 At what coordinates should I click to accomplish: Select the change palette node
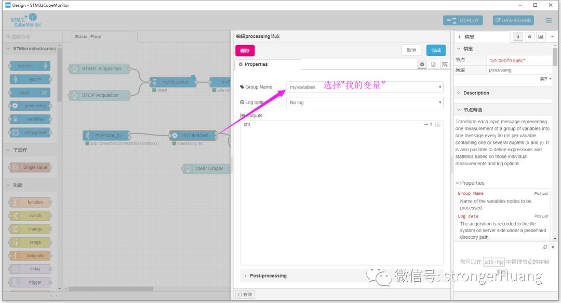pyautogui.click(x=30, y=229)
